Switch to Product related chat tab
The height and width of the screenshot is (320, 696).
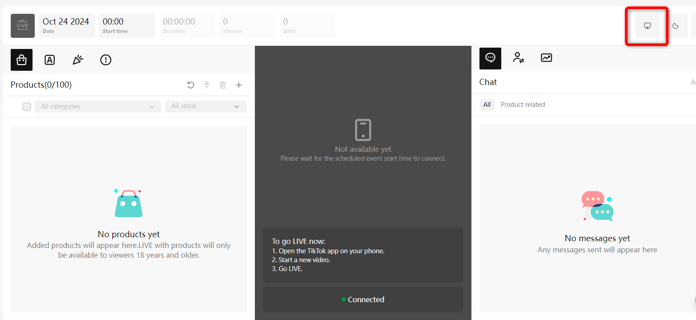(x=523, y=105)
